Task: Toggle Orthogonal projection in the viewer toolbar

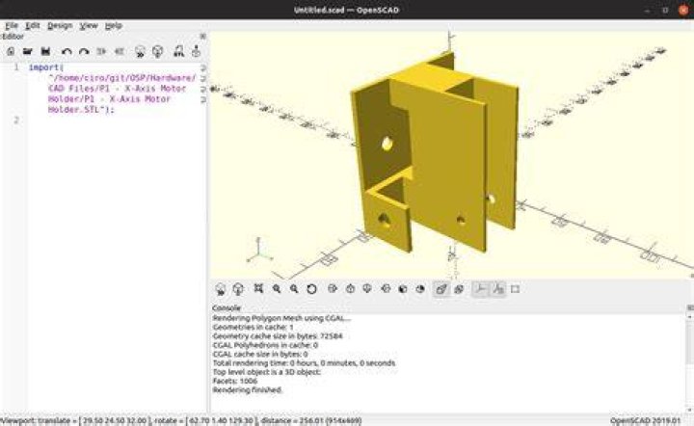Action: point(459,289)
